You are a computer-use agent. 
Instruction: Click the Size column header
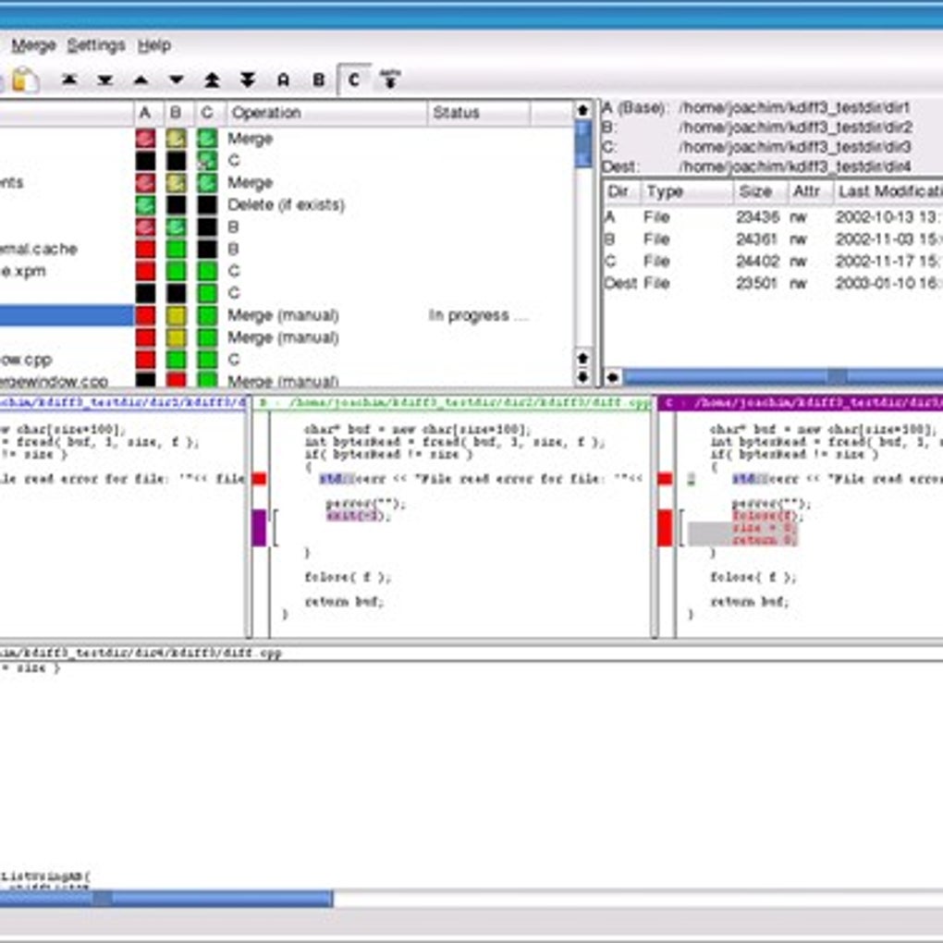tap(760, 192)
